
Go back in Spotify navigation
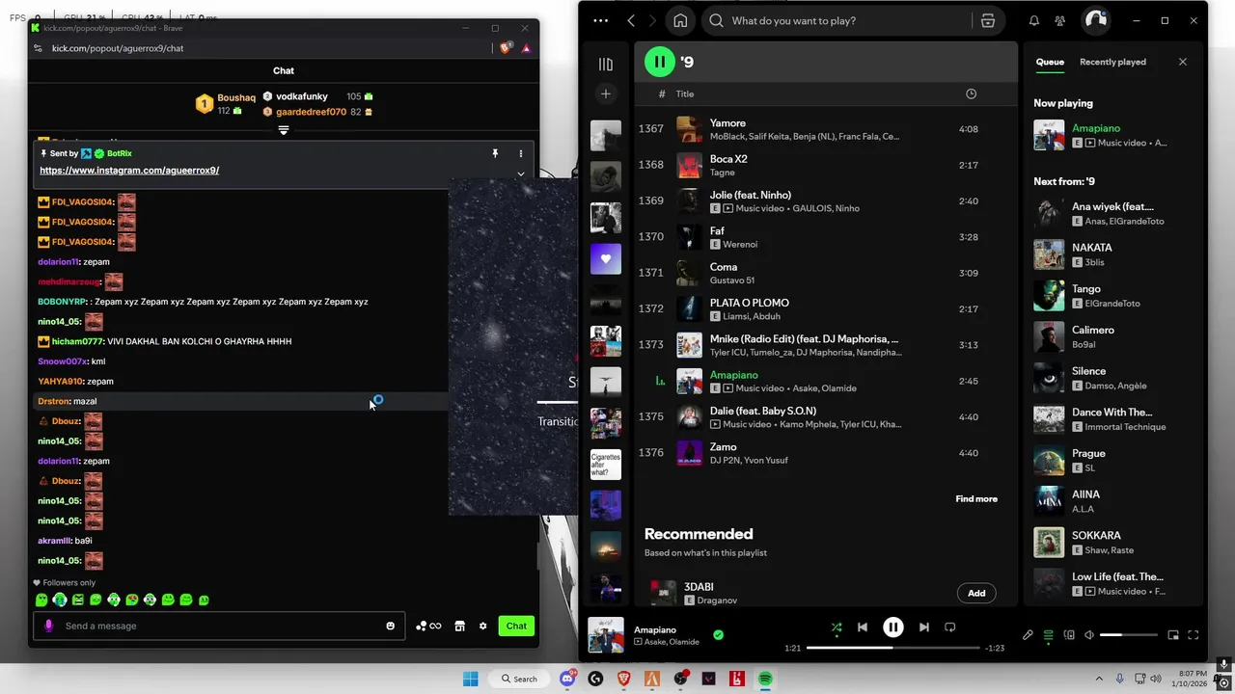pyautogui.click(x=631, y=20)
